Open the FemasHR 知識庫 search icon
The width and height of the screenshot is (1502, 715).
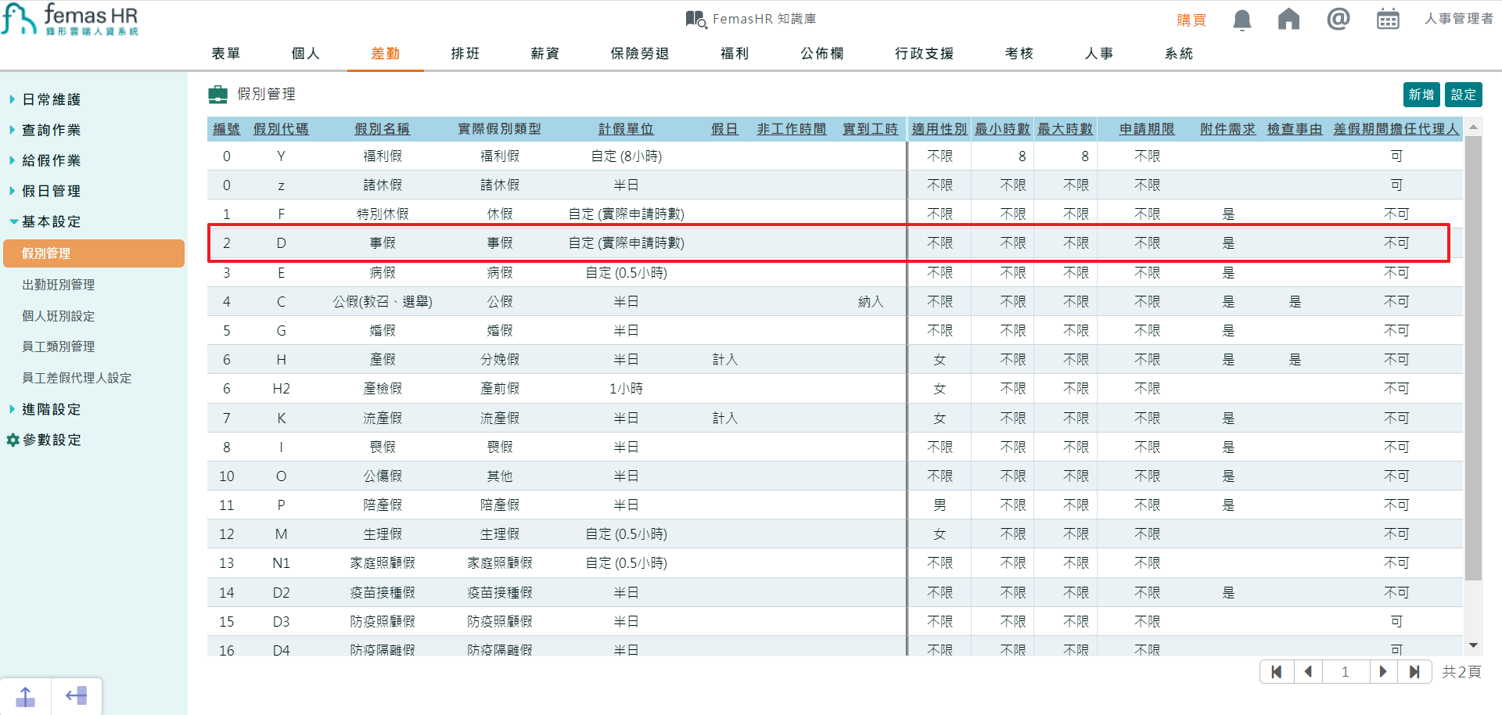(x=695, y=17)
